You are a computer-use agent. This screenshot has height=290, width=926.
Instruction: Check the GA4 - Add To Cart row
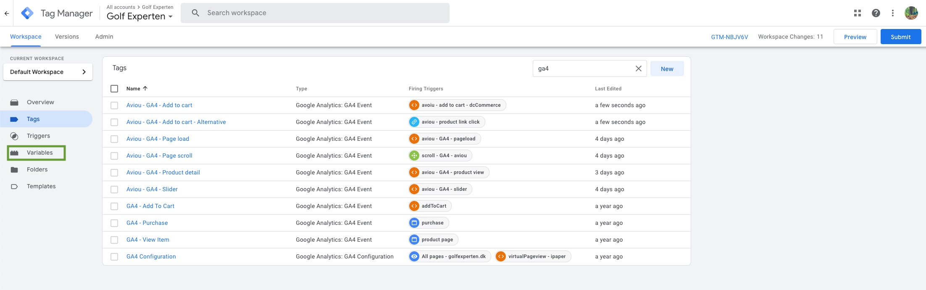pyautogui.click(x=114, y=206)
